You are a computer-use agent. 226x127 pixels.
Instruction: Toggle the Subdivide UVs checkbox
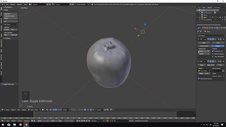(213, 51)
